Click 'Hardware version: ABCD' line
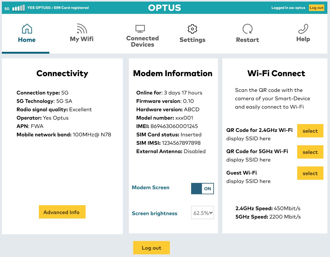Image resolution: width=330 pixels, height=257 pixels. 168,109
